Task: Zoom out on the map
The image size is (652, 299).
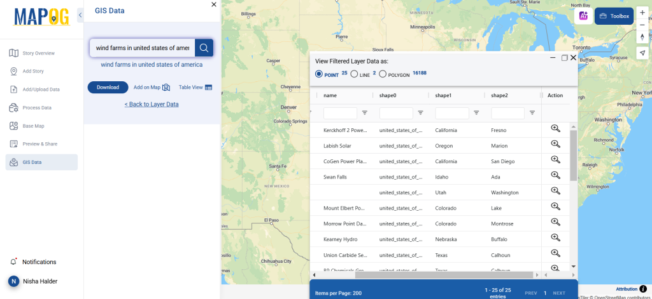Action: pyautogui.click(x=642, y=25)
